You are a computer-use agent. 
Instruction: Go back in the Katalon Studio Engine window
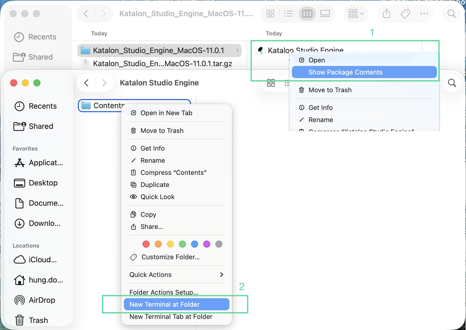pos(86,83)
